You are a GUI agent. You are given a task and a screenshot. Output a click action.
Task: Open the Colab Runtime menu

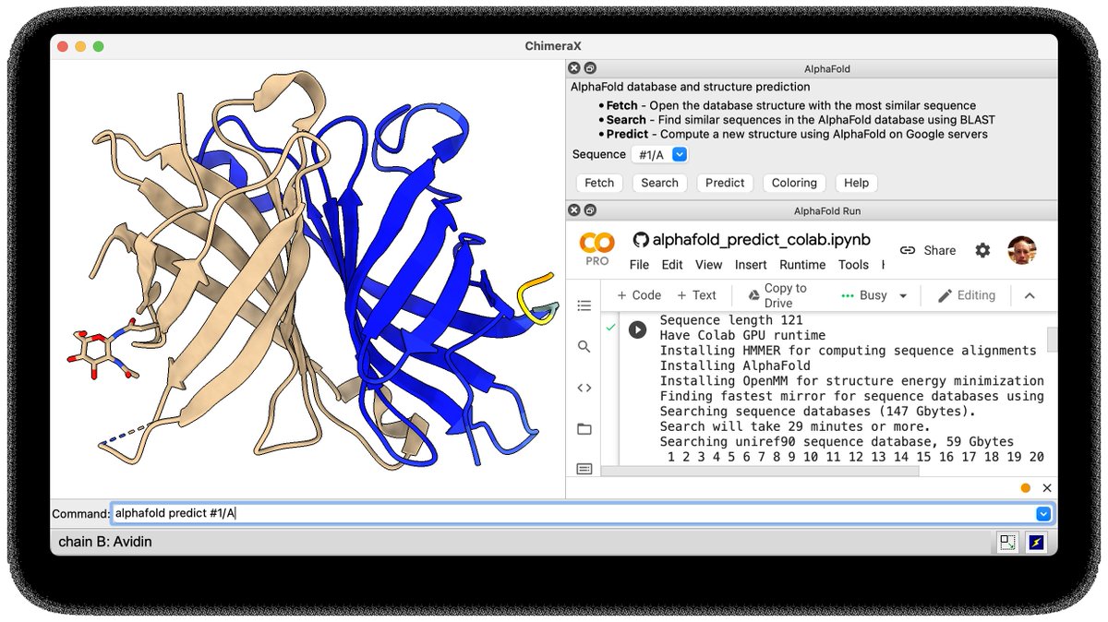pyautogui.click(x=802, y=265)
